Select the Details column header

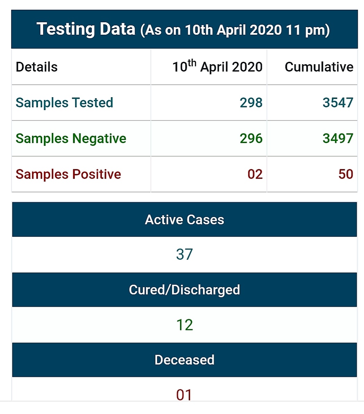coord(36,67)
